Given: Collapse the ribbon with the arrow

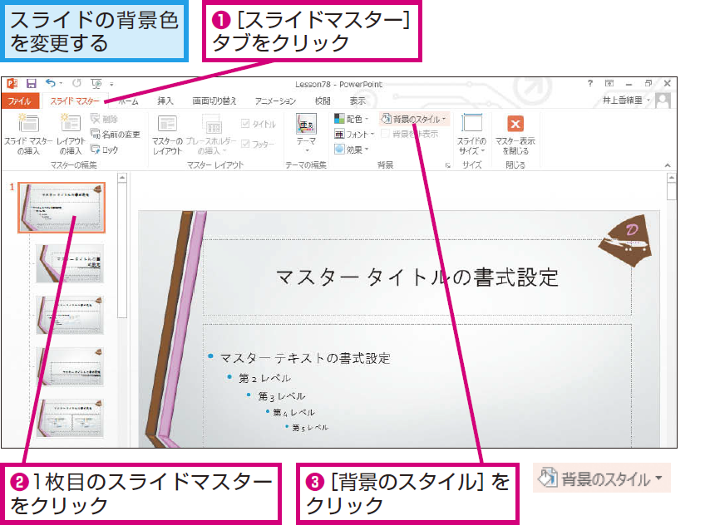Looking at the screenshot, I should (x=668, y=165).
